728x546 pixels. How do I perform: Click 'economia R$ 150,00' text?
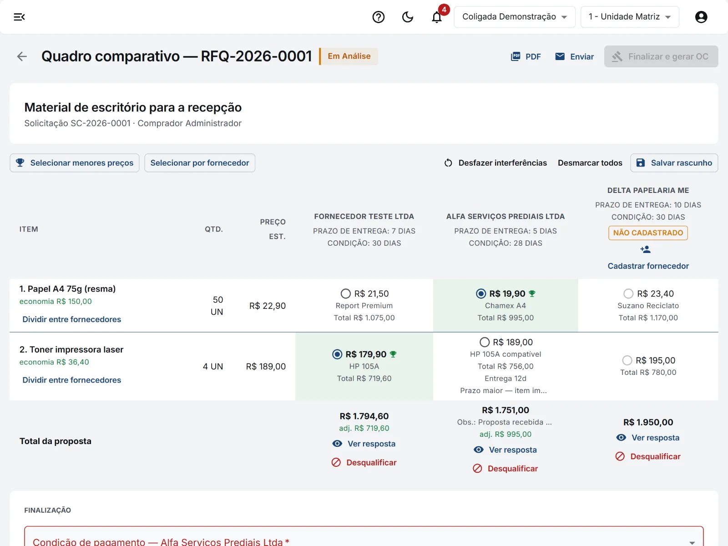(56, 302)
